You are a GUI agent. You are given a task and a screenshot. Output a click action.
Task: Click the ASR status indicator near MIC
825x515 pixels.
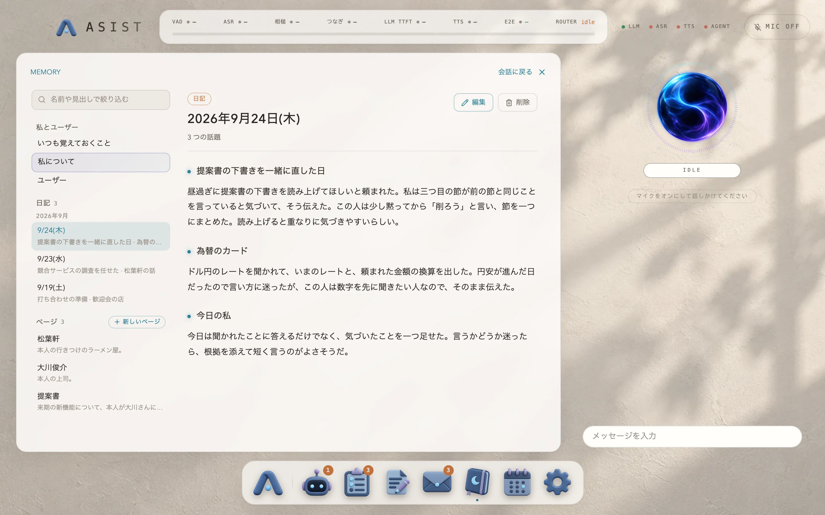[658, 27]
